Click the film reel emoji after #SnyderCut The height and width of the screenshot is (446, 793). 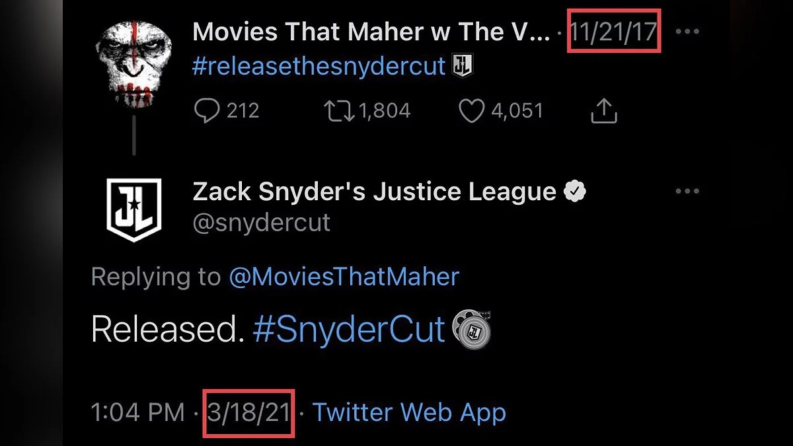tap(472, 329)
